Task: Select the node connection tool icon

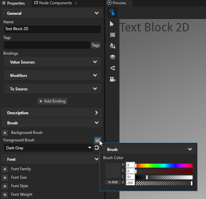Action: [113, 68]
